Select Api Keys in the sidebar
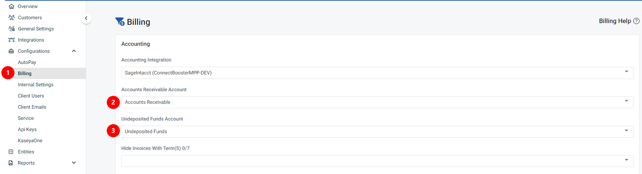 [x=27, y=129]
